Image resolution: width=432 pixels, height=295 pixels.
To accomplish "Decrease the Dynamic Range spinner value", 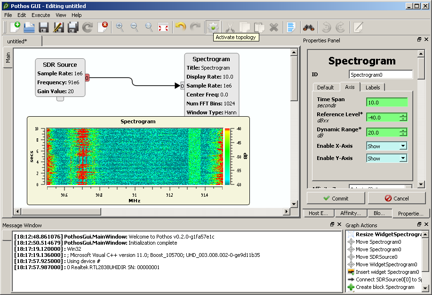I will 403,135.
